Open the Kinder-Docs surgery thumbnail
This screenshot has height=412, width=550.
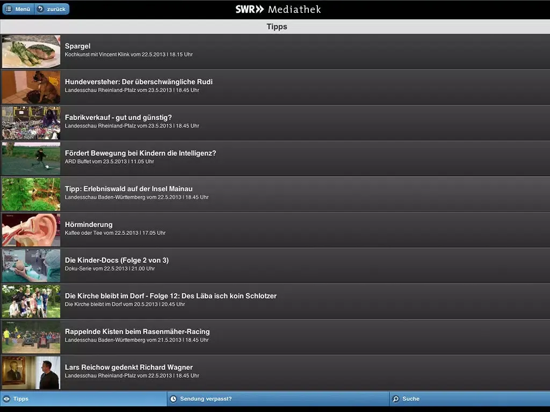pyautogui.click(x=31, y=266)
